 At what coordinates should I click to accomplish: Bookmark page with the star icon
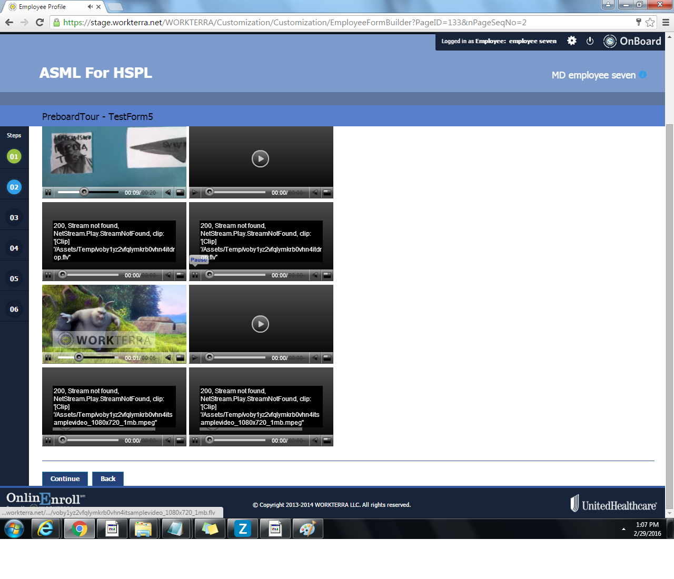[x=650, y=22]
